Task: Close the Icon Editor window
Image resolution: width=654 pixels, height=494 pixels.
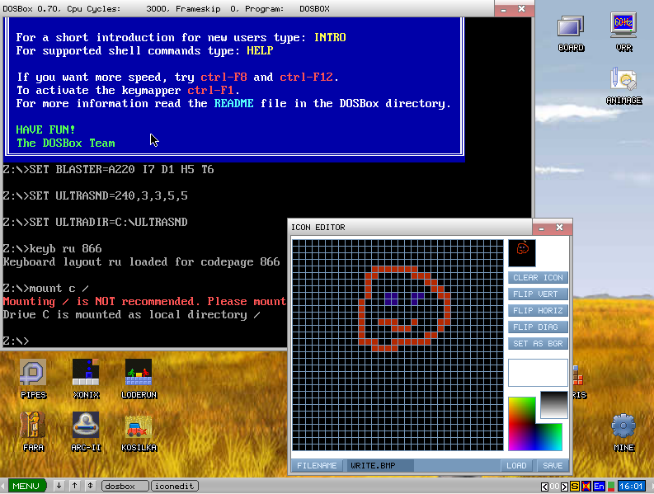Action: tap(560, 228)
